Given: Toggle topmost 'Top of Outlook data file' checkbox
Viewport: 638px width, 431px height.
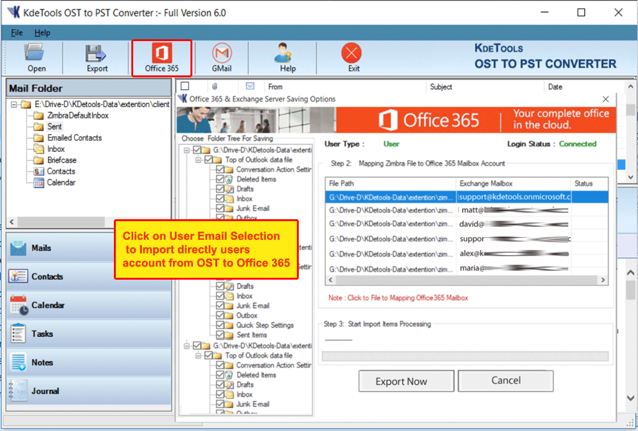Looking at the screenshot, I should [x=209, y=159].
